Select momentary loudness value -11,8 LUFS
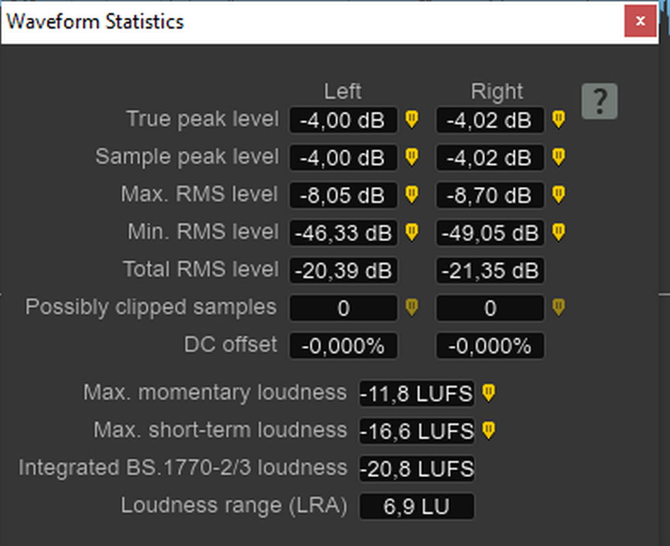The height and width of the screenshot is (546, 670). click(x=417, y=394)
